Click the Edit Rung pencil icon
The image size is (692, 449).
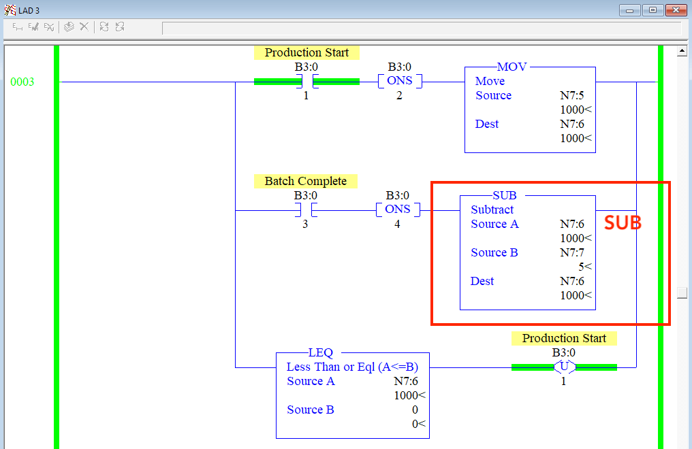pyautogui.click(x=33, y=27)
